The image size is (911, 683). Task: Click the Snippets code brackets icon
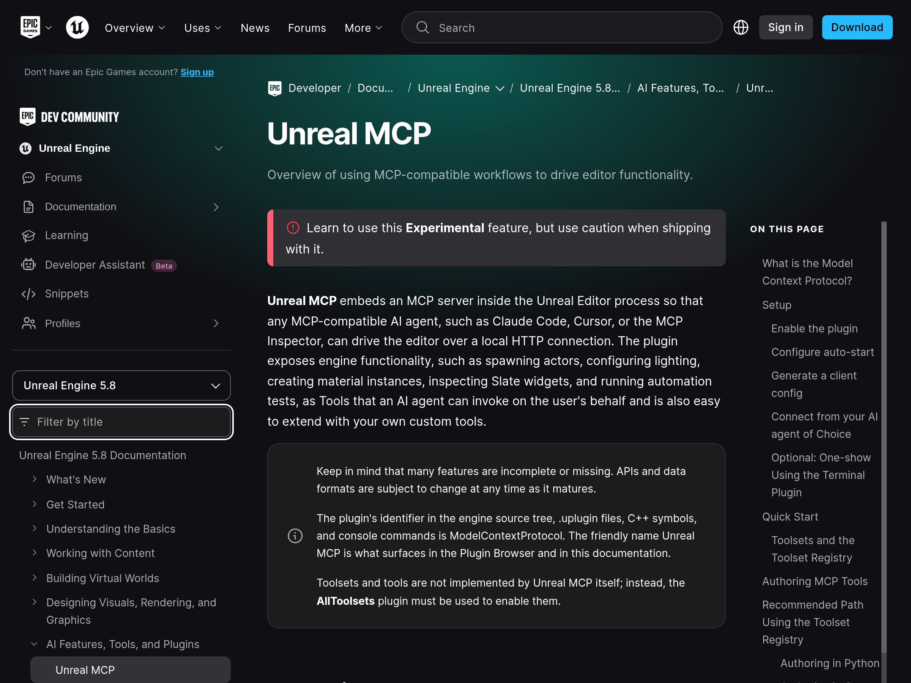point(28,294)
